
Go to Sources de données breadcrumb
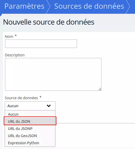[x=89, y=6]
